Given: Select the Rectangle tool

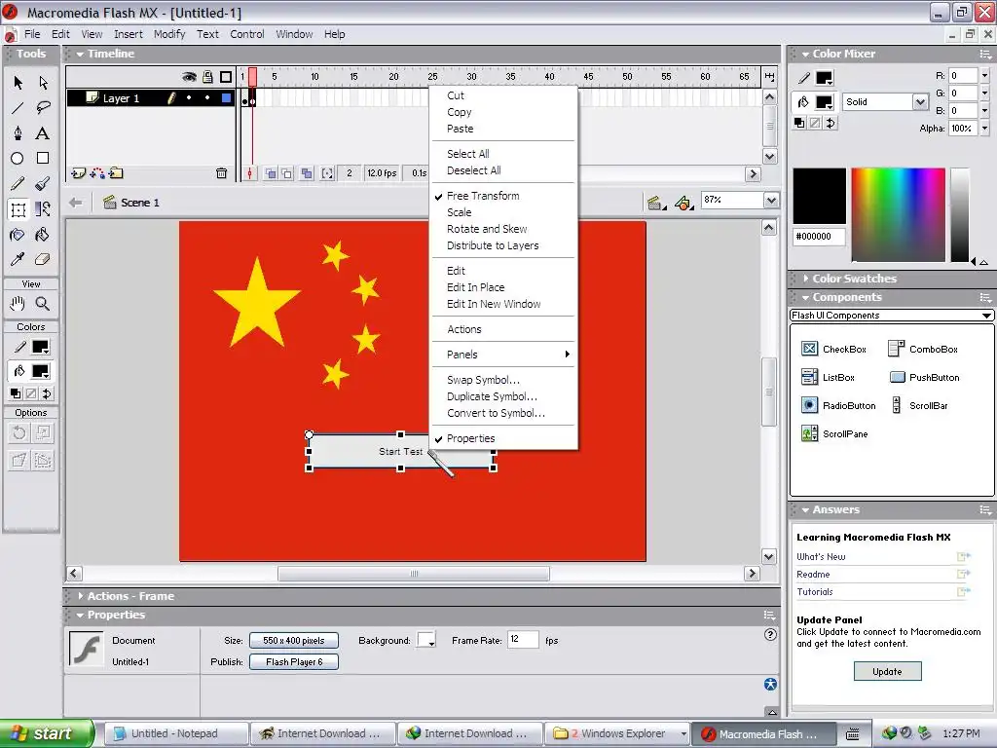Looking at the screenshot, I should [43, 159].
